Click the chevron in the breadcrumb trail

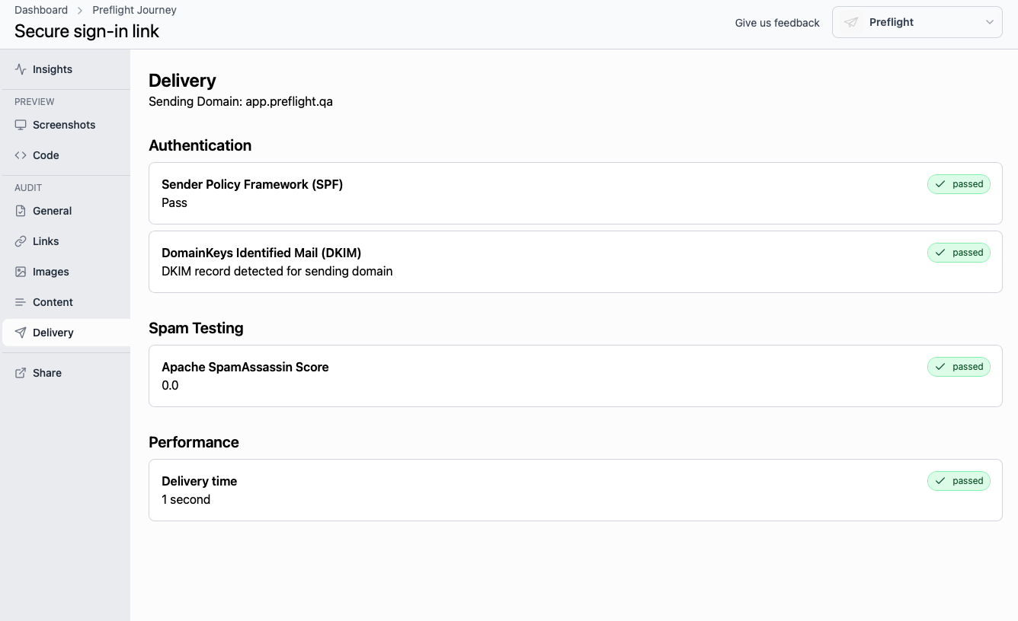pos(78,10)
